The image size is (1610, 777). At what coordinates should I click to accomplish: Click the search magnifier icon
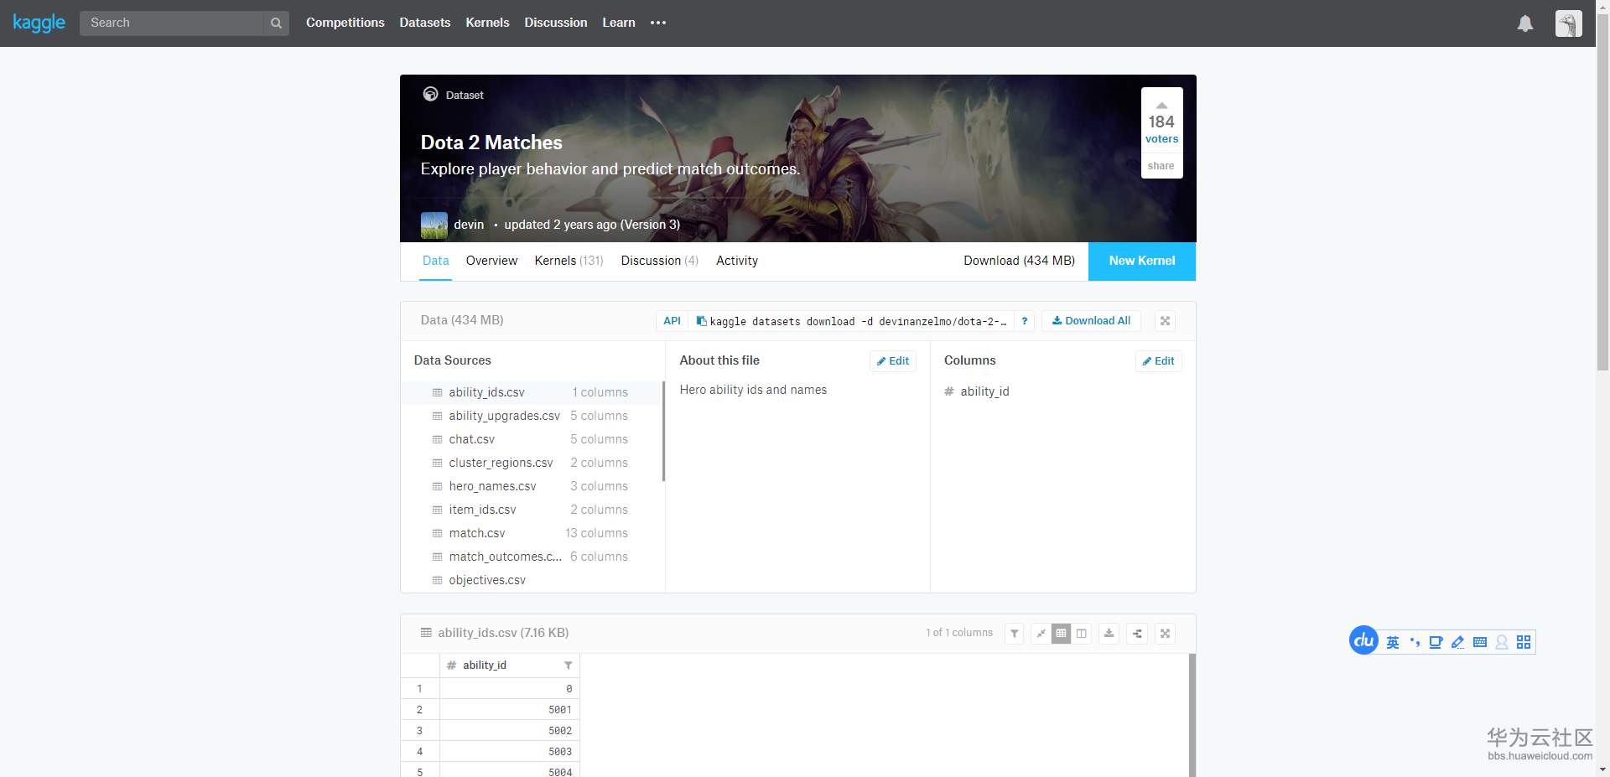point(276,23)
